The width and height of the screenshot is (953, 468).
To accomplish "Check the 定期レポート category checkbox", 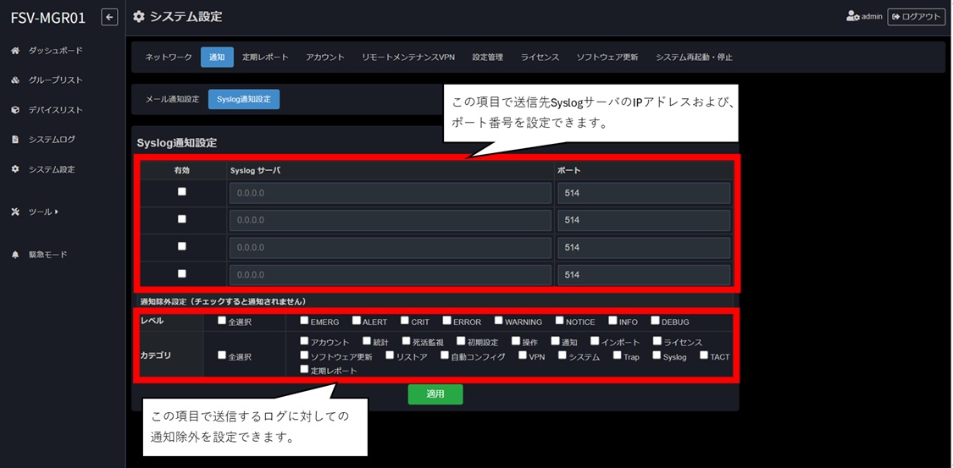I will [x=304, y=369].
